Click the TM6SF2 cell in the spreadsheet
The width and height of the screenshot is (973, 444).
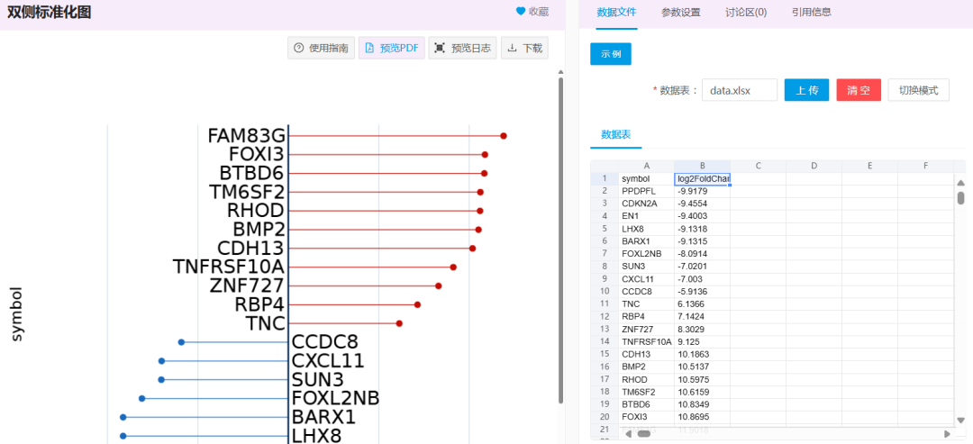pyautogui.click(x=646, y=392)
